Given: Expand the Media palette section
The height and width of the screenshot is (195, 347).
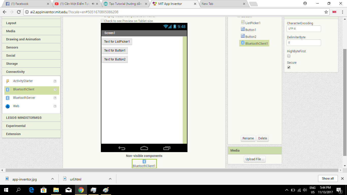Looking at the screenshot, I should [x=31, y=31].
